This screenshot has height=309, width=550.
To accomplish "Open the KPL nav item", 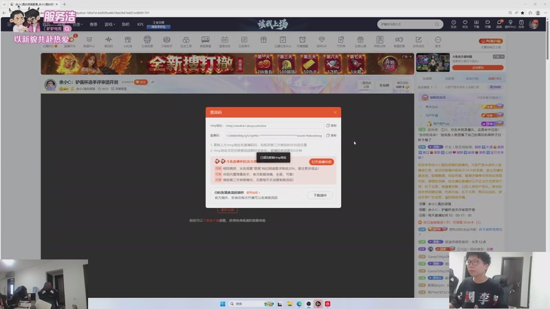I will click(x=140, y=25).
